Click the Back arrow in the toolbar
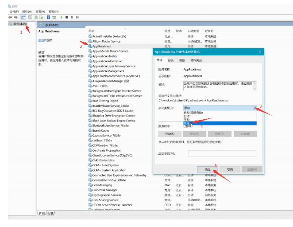The image size is (293, 227). [x=10, y=17]
